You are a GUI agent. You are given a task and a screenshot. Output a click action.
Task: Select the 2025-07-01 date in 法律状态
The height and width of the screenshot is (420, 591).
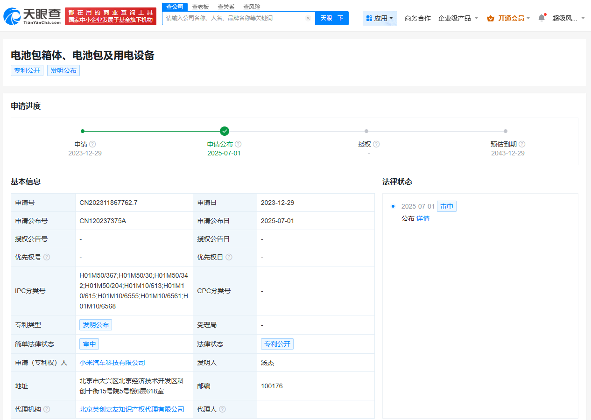pos(418,206)
